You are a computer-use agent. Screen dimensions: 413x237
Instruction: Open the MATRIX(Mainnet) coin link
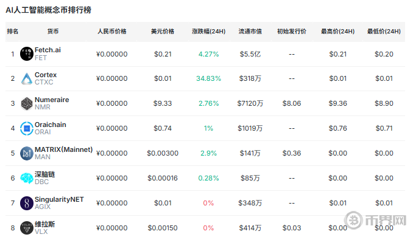pos(64,149)
